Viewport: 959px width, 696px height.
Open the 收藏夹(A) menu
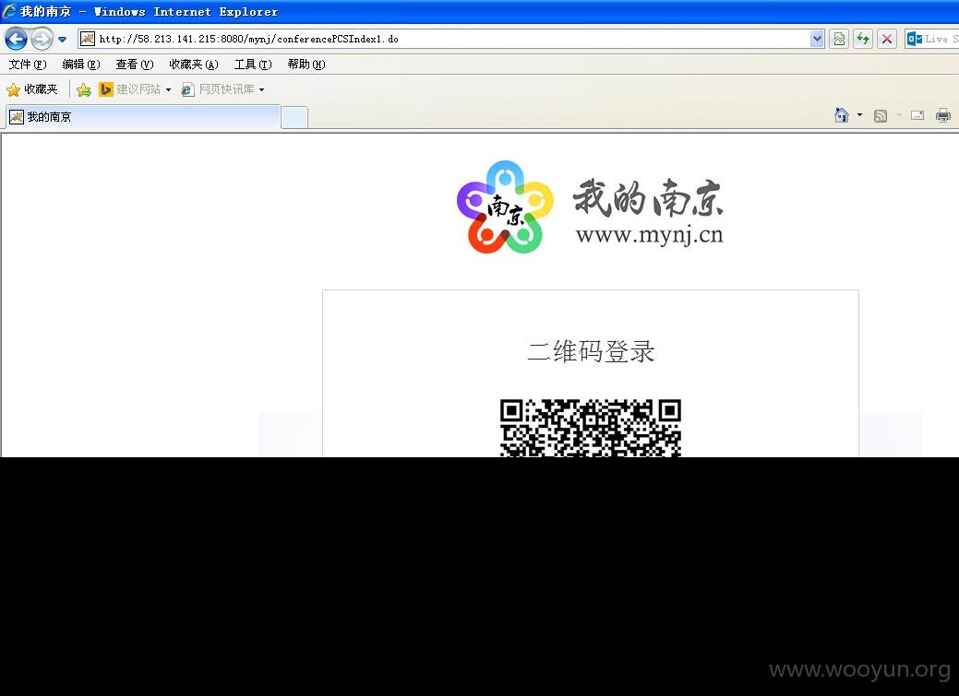(x=193, y=65)
